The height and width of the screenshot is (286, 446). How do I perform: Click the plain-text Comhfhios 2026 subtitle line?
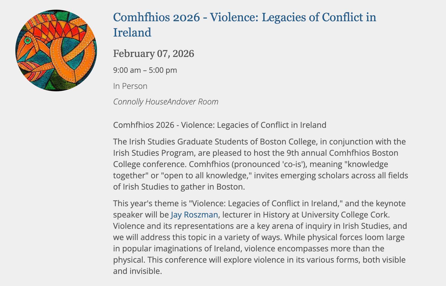pos(220,125)
